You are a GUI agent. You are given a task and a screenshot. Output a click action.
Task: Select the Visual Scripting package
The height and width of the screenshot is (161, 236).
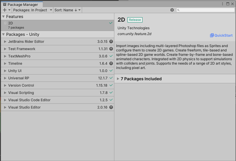(x=57, y=93)
